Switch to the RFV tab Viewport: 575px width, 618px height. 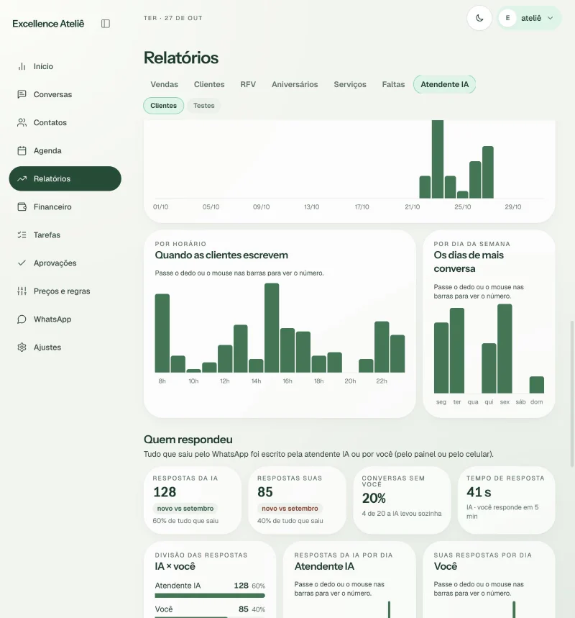click(248, 84)
